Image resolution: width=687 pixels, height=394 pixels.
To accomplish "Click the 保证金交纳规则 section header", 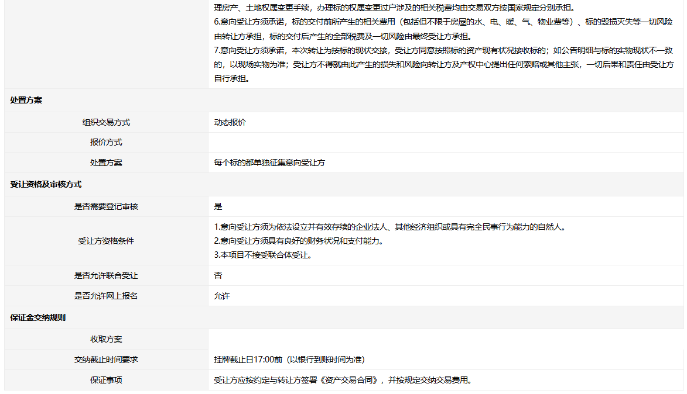I will (38, 317).
